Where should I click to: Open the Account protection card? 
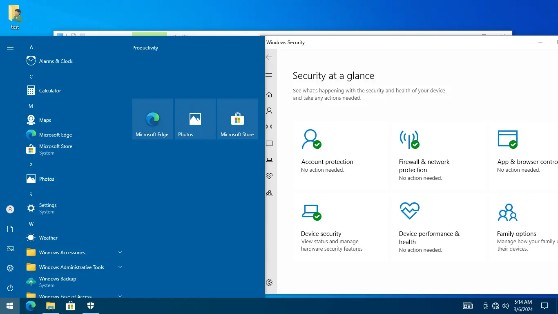click(x=341, y=155)
